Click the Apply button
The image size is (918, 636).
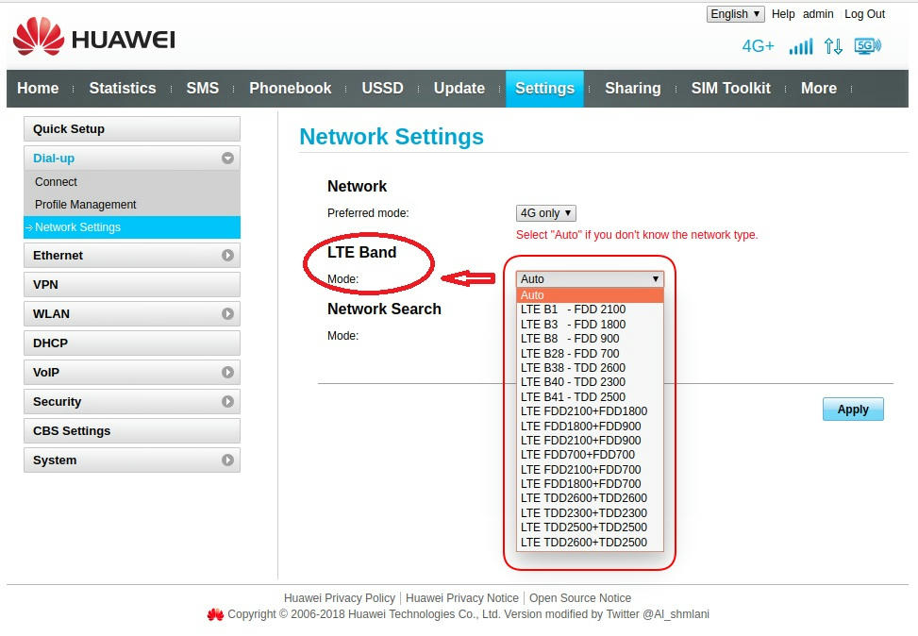click(x=853, y=410)
